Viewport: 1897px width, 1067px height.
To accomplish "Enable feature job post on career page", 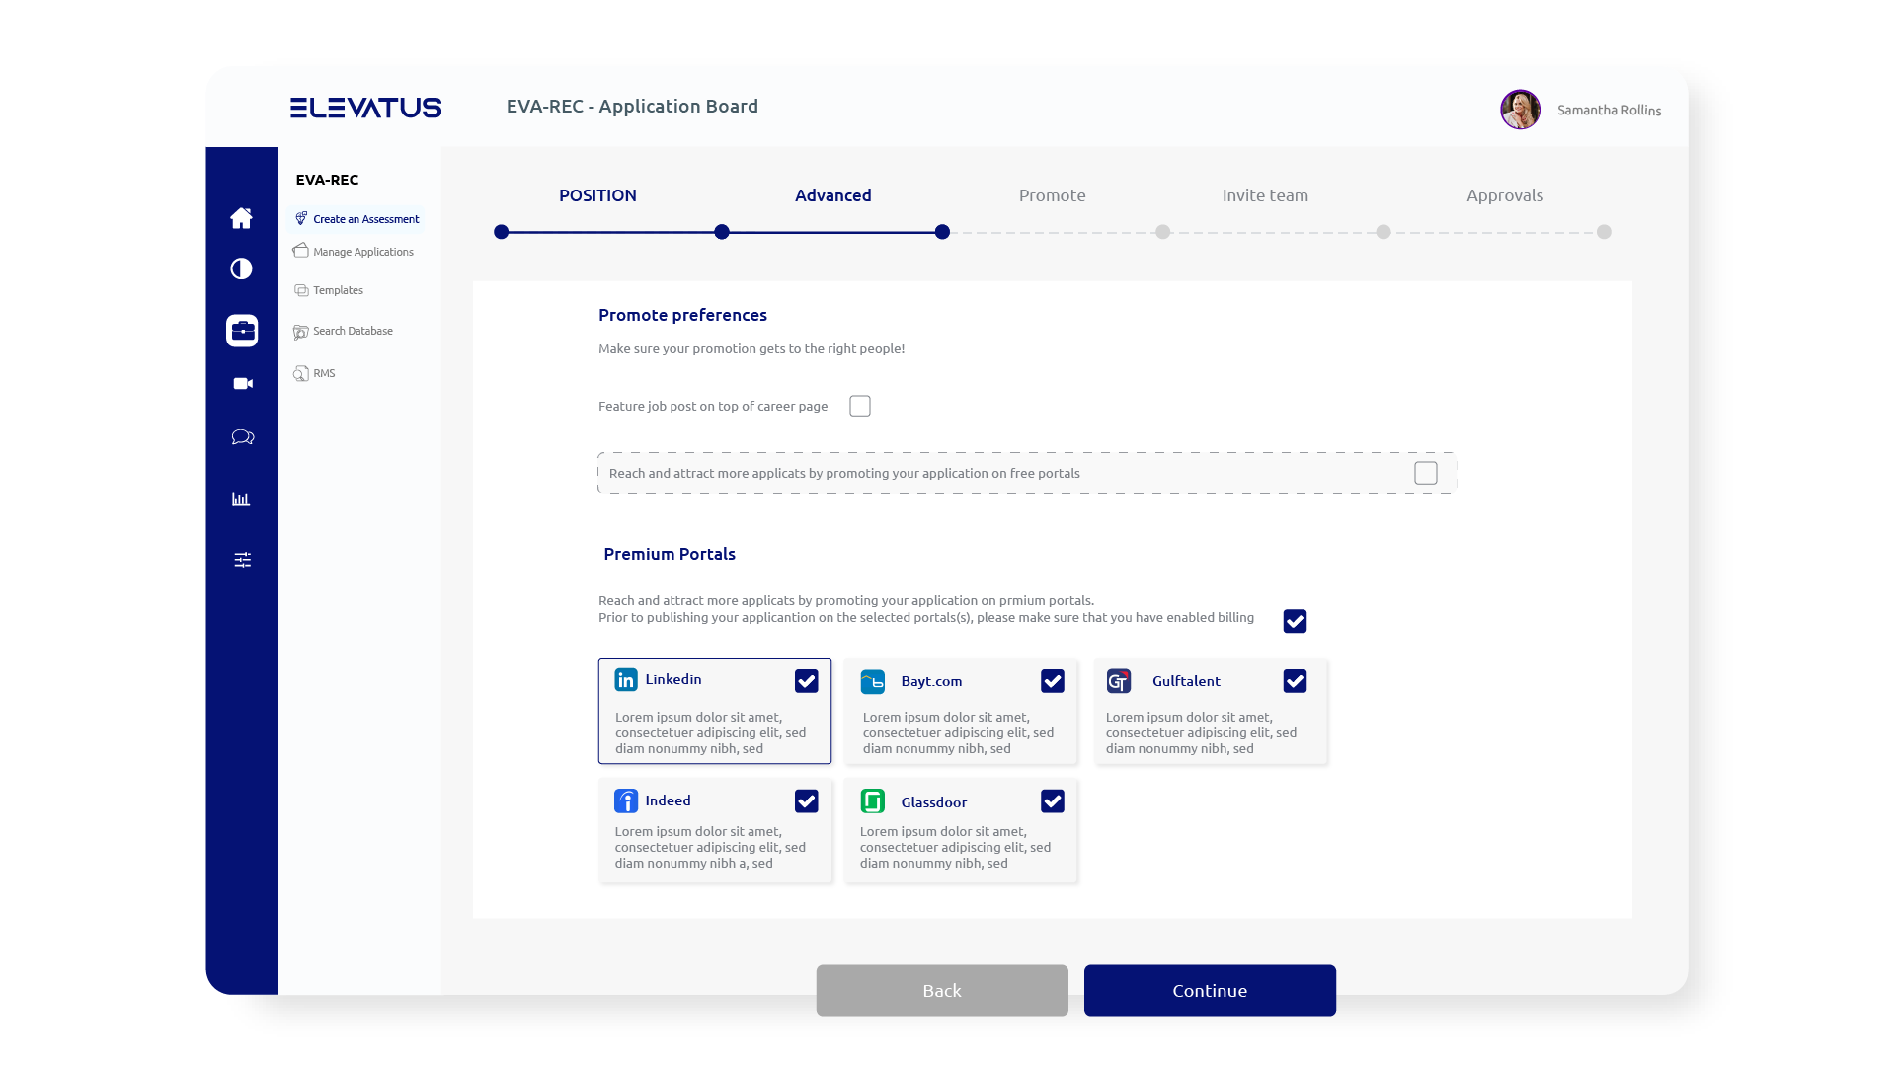I will 860,407.
